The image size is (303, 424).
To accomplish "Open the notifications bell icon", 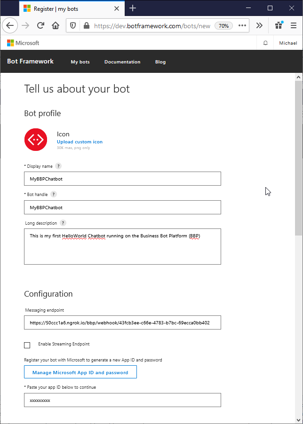I will [x=265, y=43].
